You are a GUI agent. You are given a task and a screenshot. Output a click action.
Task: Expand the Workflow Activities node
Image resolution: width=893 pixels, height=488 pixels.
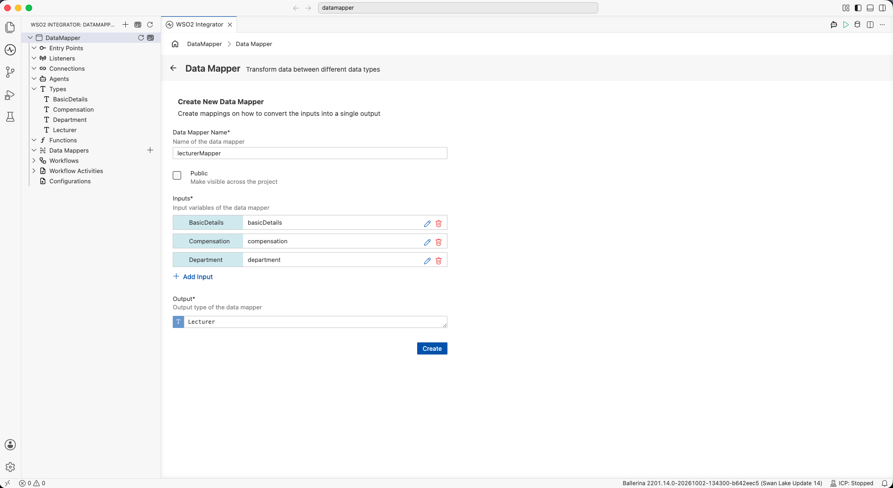[x=34, y=171]
